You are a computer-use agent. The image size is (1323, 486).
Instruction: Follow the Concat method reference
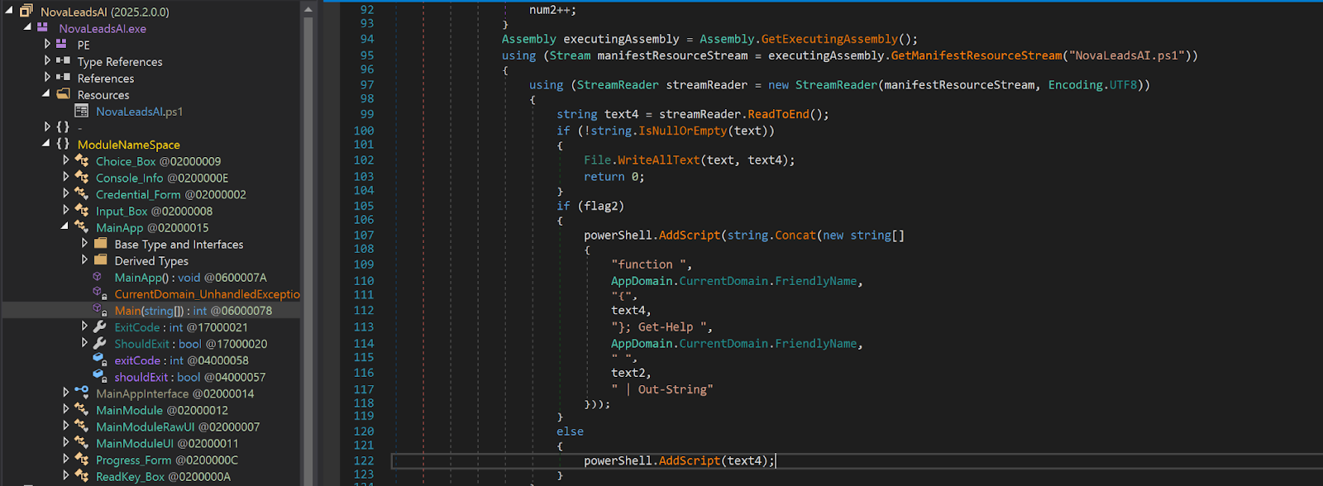795,236
